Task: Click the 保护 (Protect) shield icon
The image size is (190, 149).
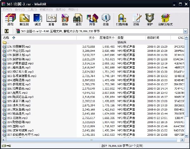Action: point(150,18)
